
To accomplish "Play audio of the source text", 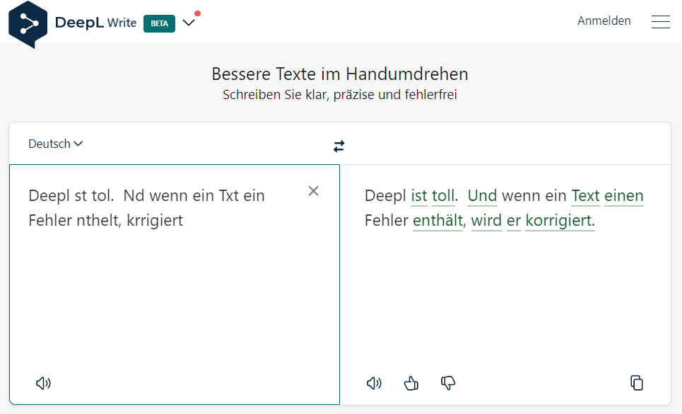I will [43, 383].
